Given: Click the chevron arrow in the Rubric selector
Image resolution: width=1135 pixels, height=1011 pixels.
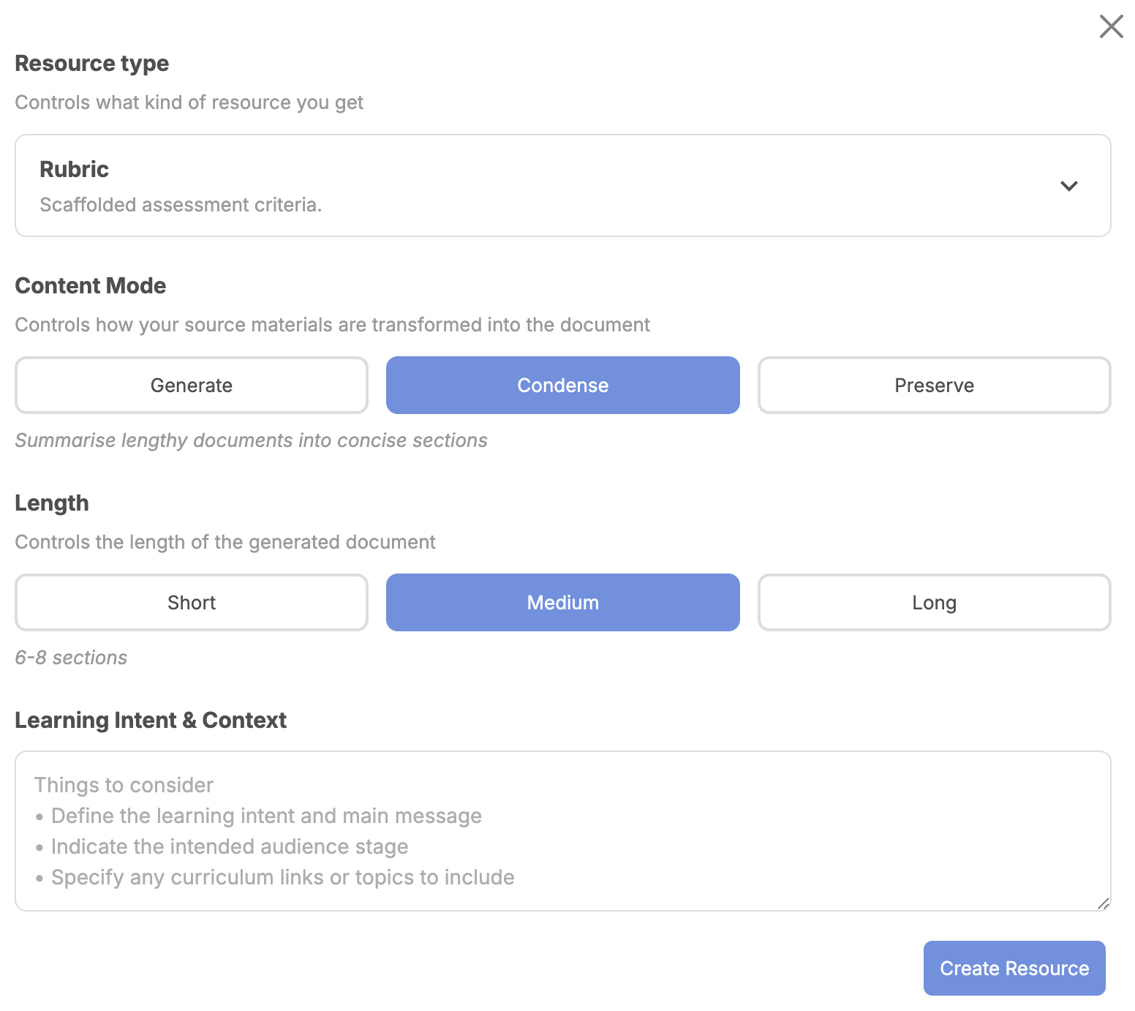Looking at the screenshot, I should point(1068,186).
